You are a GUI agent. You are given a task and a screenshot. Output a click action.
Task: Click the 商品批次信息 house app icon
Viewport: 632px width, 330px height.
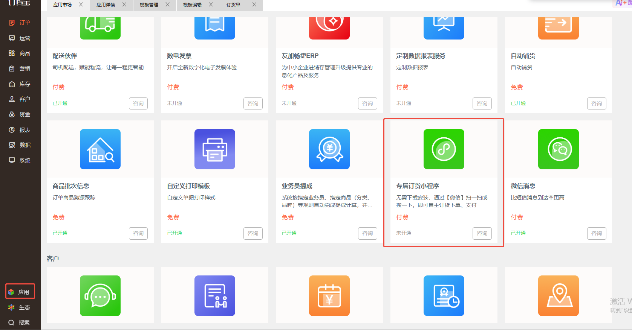click(100, 149)
